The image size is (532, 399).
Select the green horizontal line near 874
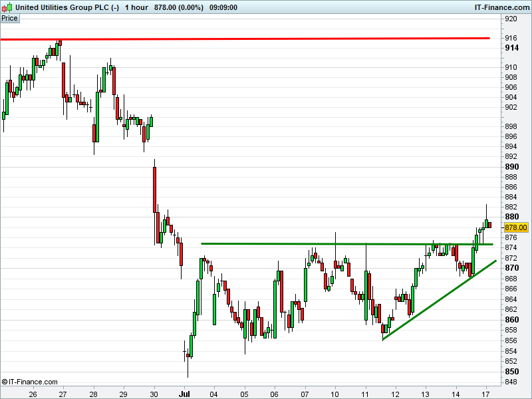(346, 244)
